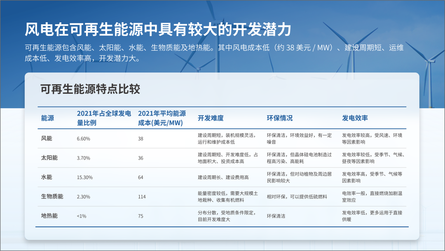Select the 3.70% cell
This screenshot has width=445, height=251.
(x=83, y=158)
